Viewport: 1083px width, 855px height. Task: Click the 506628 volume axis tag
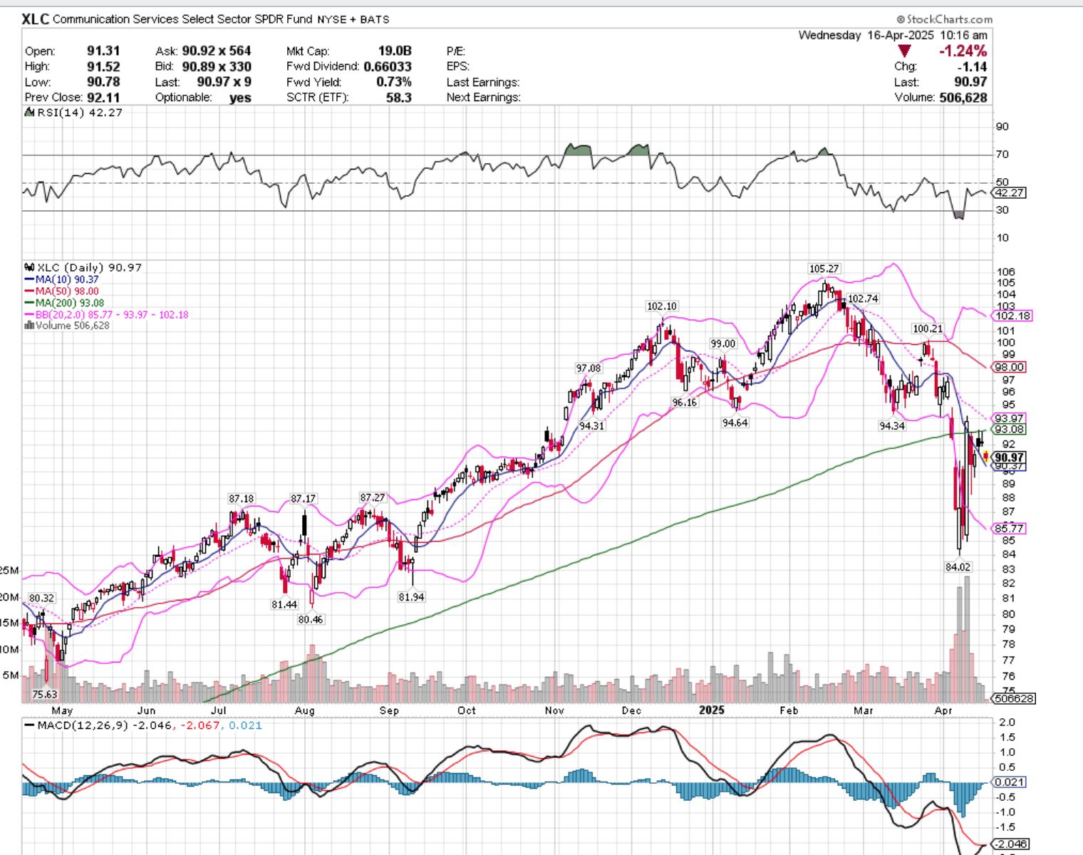point(1012,699)
